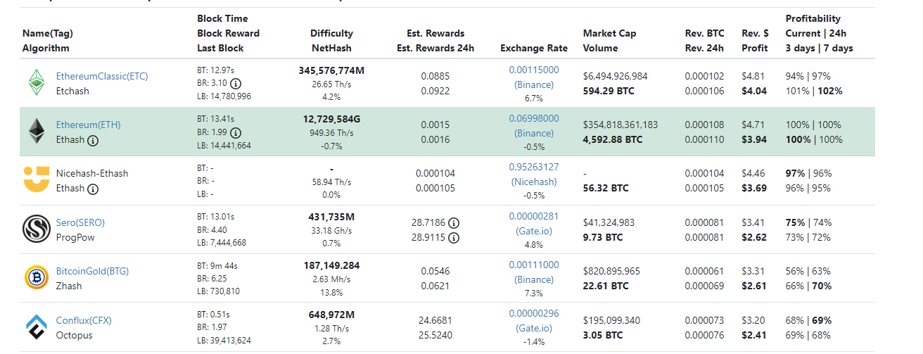This screenshot has height=354, width=923.
Task: Click info icon next to Ethash under Nicehash
Action: click(93, 189)
